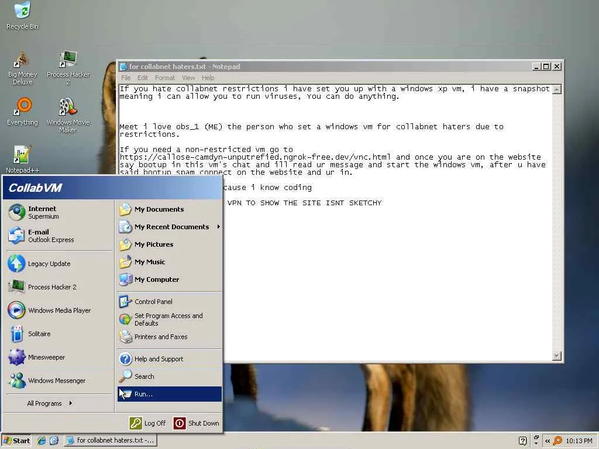Open Process Hacker 2 desktop shortcut
Screen dimensions: 599x449
68,68
